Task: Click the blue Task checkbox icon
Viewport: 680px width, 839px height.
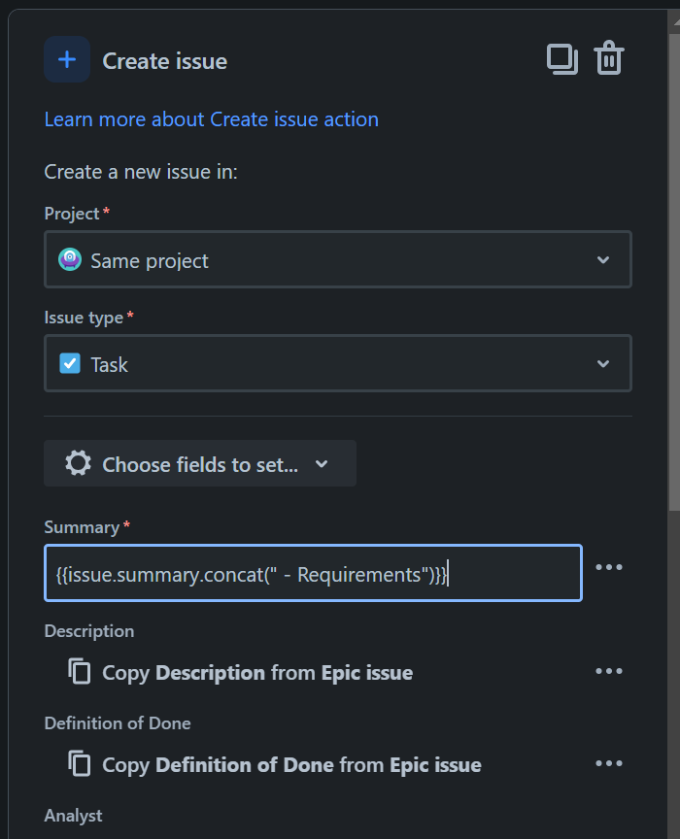Action: 70,364
